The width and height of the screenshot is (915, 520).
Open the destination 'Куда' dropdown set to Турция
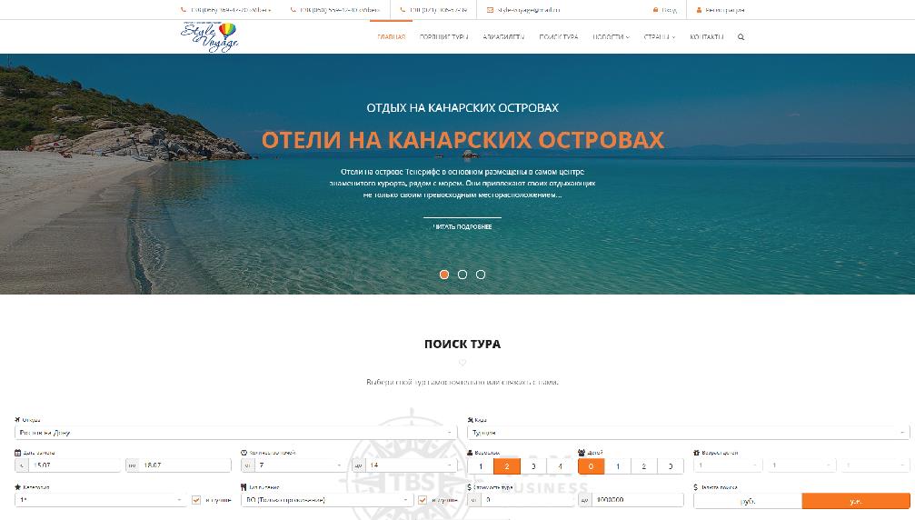click(x=688, y=433)
